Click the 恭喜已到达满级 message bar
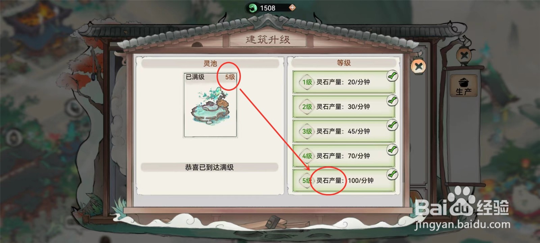The height and width of the screenshot is (243, 540). (x=210, y=167)
